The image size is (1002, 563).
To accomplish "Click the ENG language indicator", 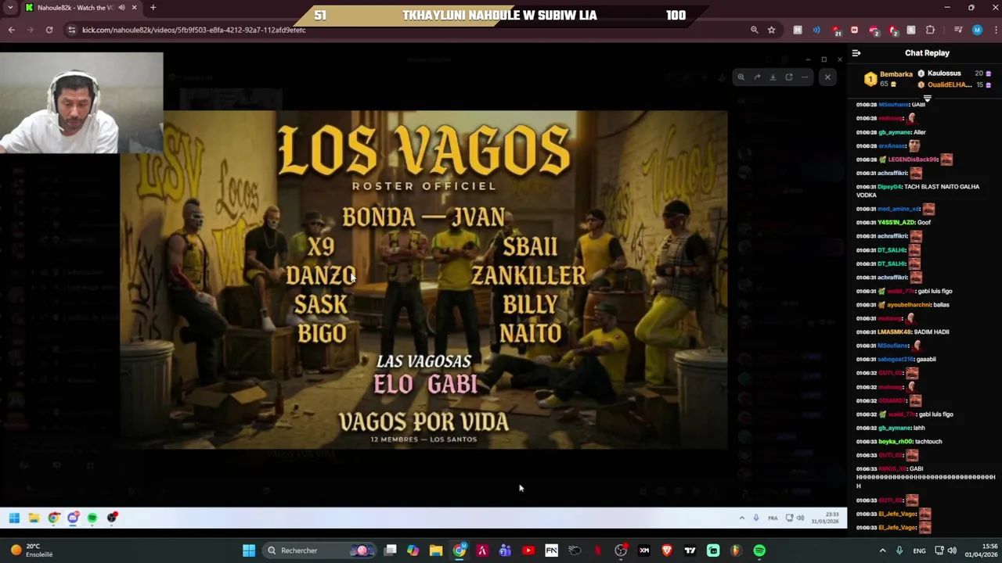I will pyautogui.click(x=919, y=550).
